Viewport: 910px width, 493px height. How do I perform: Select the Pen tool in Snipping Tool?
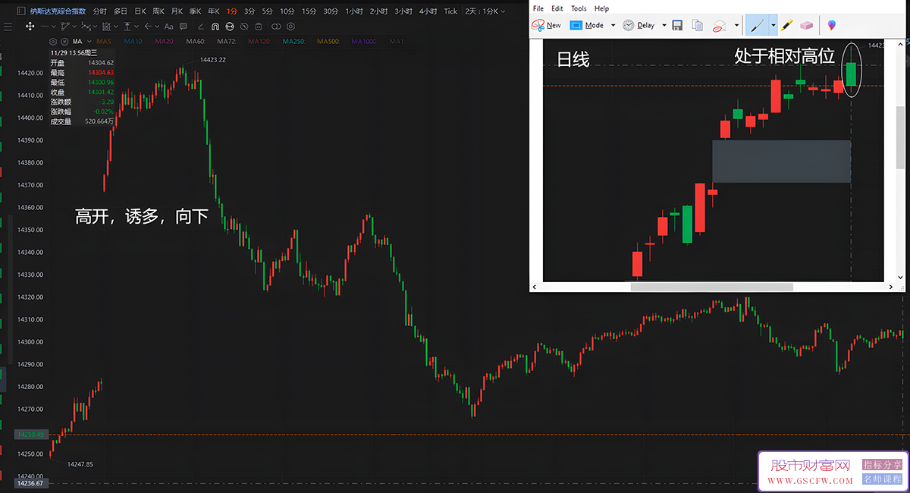pyautogui.click(x=757, y=25)
